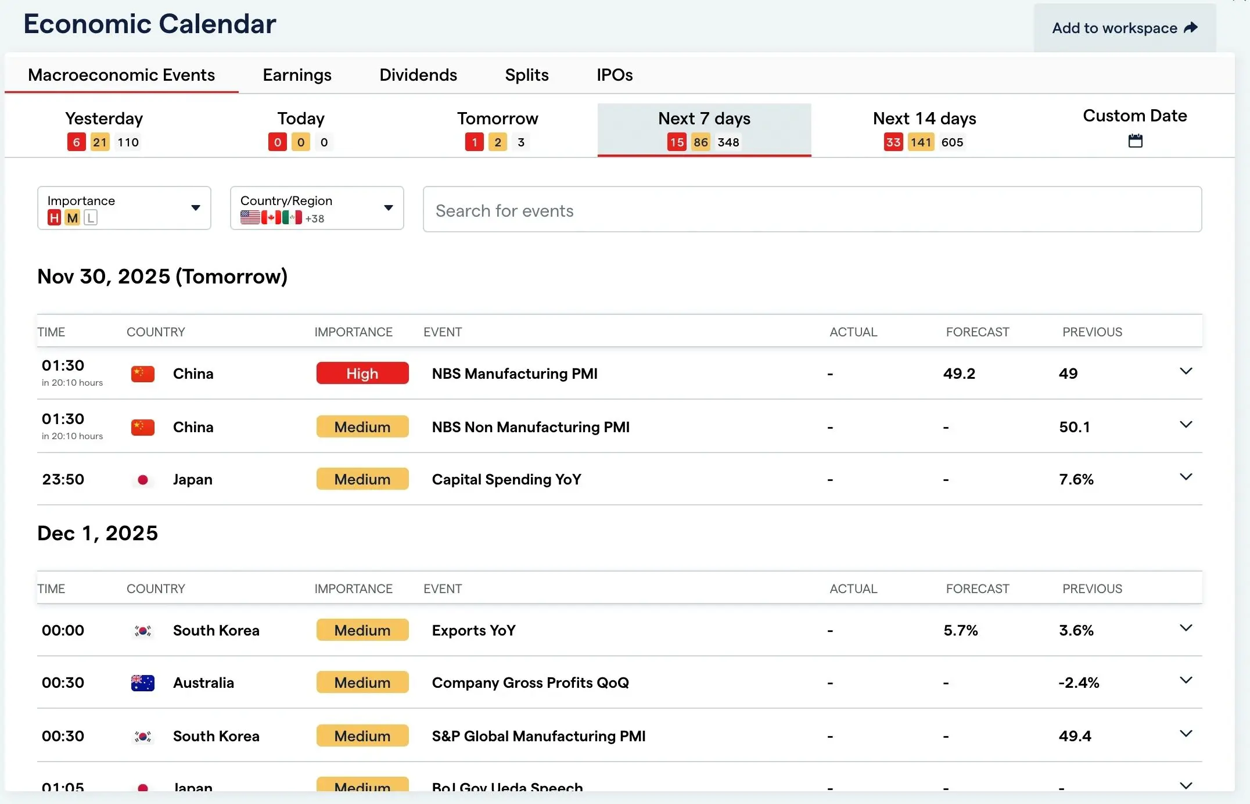Click the Japan flag in Capital Spending row

pyautogui.click(x=143, y=480)
